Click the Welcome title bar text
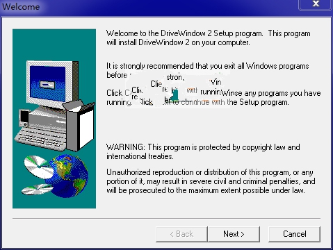The image size is (333, 250). coord(21,6)
